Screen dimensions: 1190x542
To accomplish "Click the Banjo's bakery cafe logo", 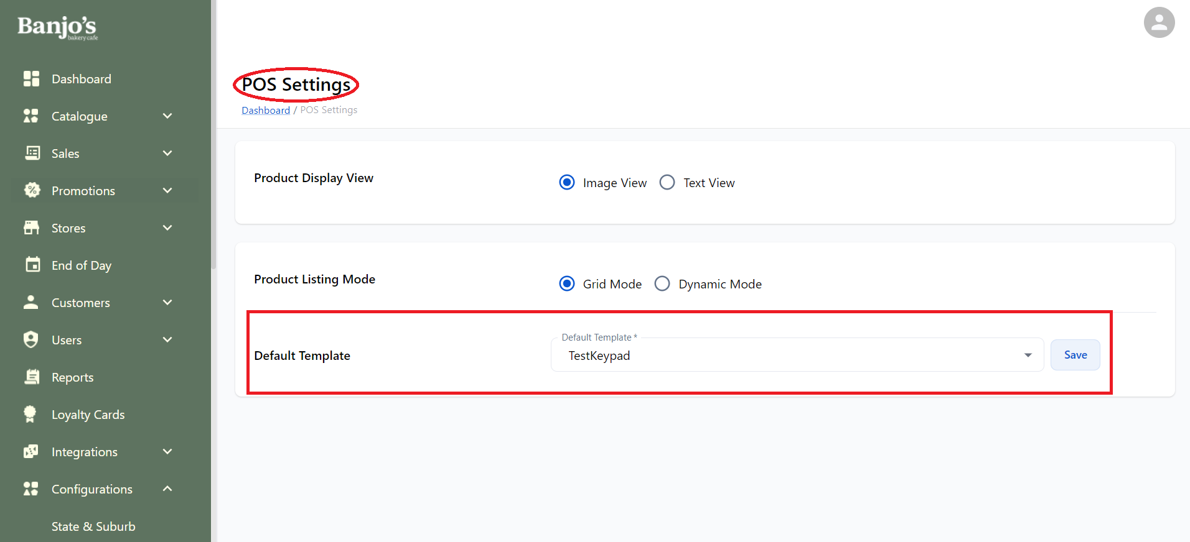I will 57,27.
